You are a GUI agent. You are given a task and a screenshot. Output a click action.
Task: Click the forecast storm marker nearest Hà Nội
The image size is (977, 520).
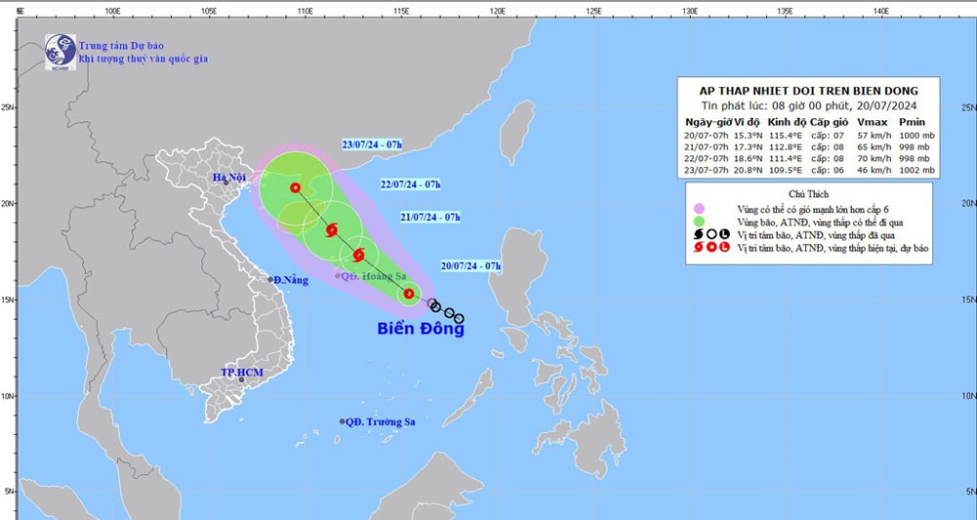point(295,188)
